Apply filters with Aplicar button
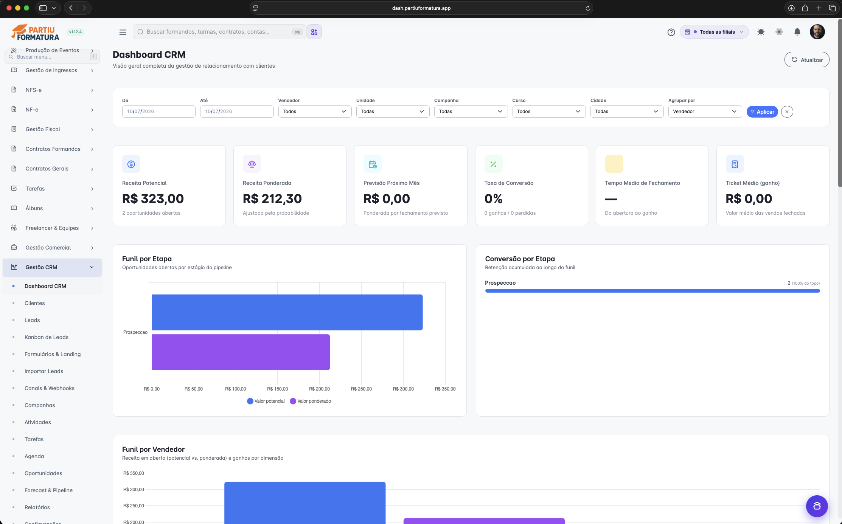This screenshot has width=842, height=524. click(x=762, y=112)
